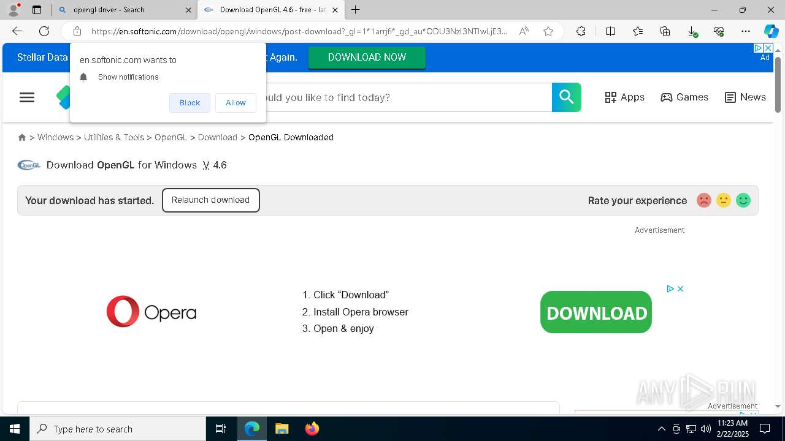Open the Favorites list icon

pyautogui.click(x=638, y=31)
